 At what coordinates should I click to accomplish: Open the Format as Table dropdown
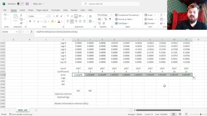124,19
